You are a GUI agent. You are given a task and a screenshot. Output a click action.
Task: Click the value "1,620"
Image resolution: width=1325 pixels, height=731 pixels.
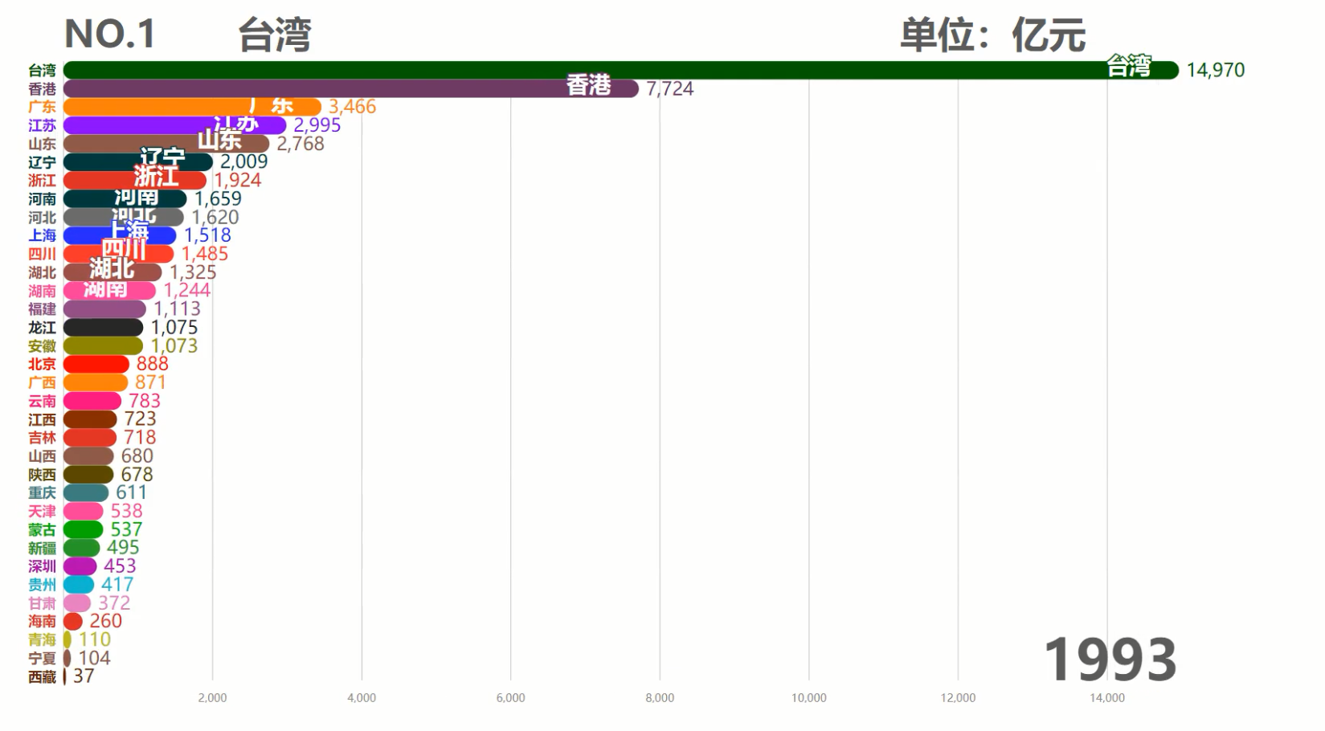pos(215,217)
